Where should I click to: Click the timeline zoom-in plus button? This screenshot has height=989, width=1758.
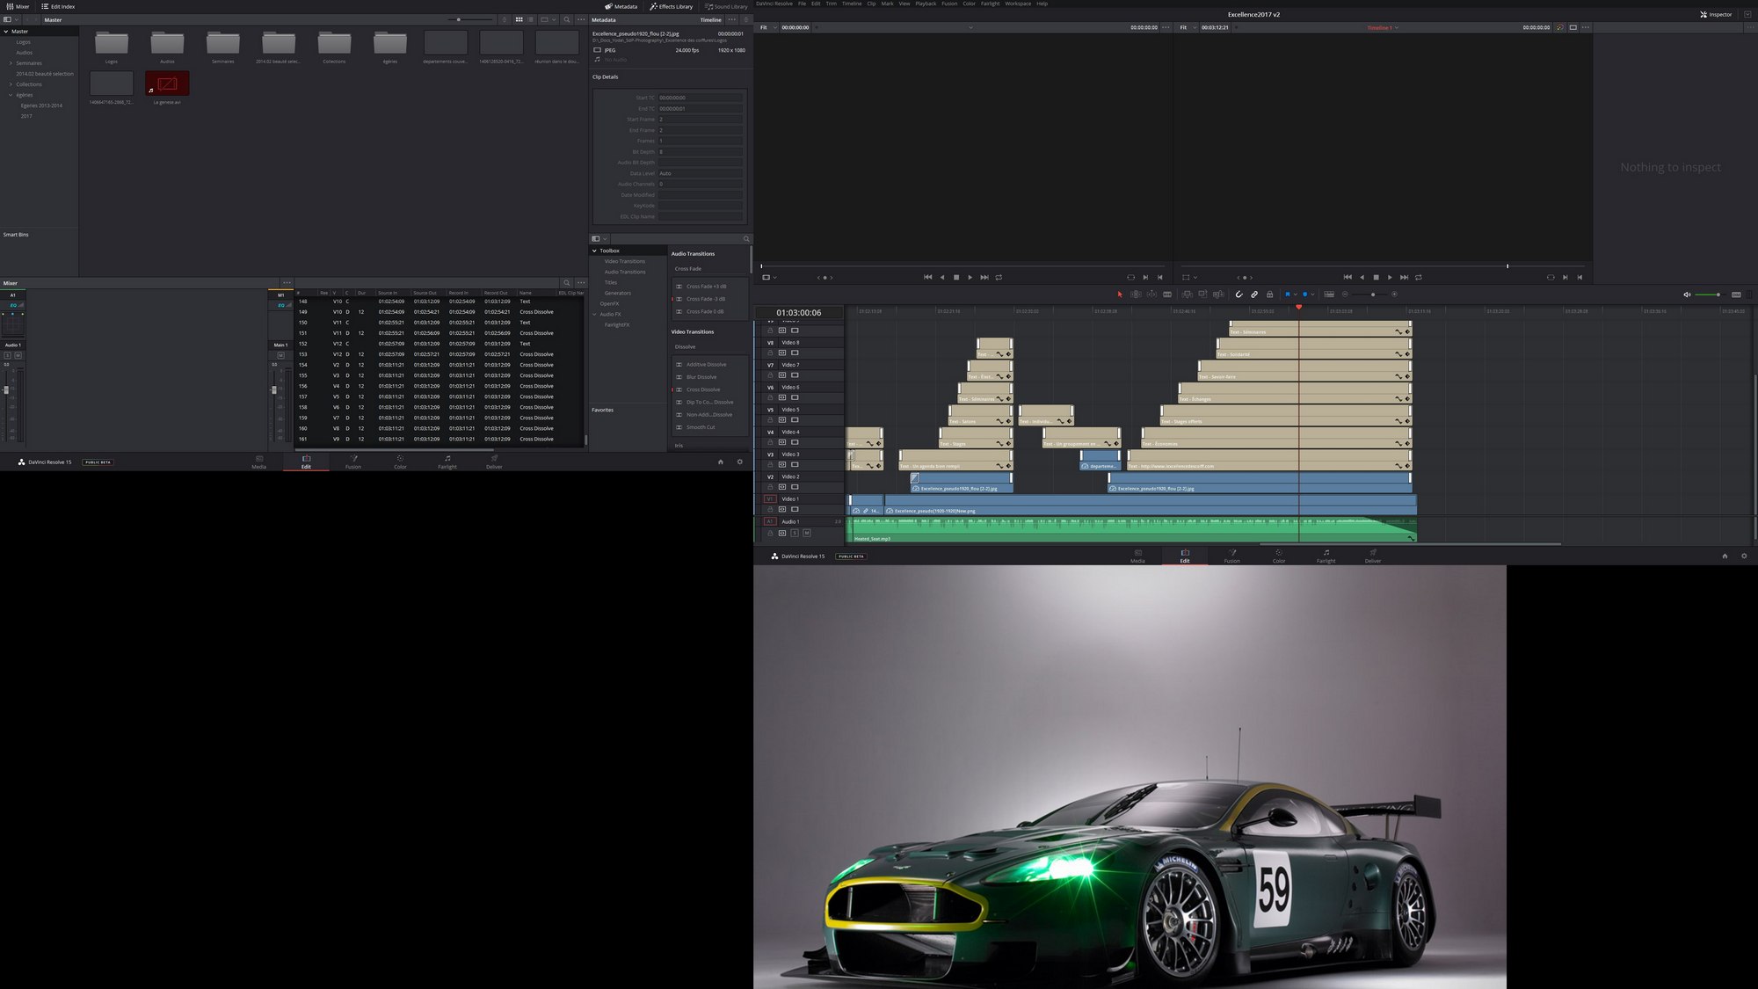[x=1394, y=295]
